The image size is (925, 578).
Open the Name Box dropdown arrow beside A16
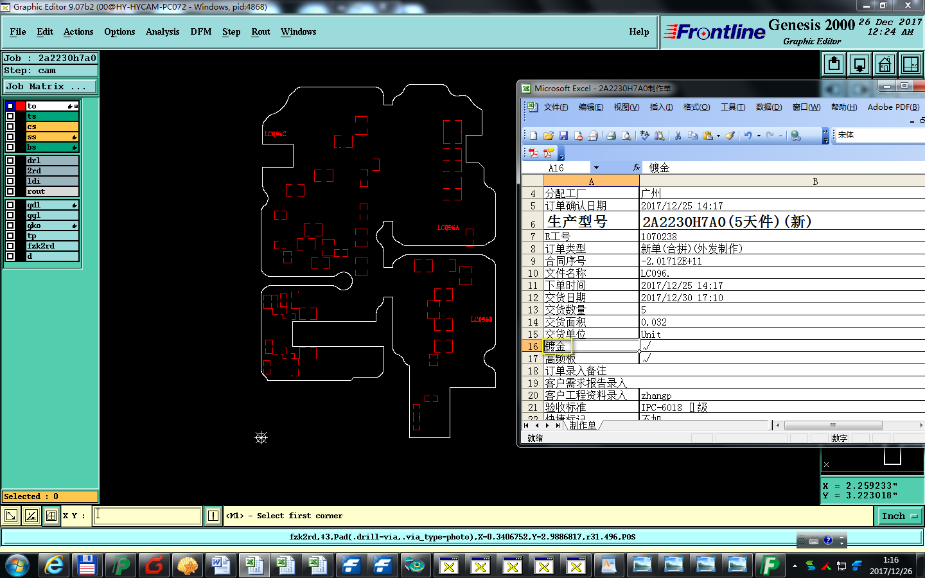click(596, 168)
